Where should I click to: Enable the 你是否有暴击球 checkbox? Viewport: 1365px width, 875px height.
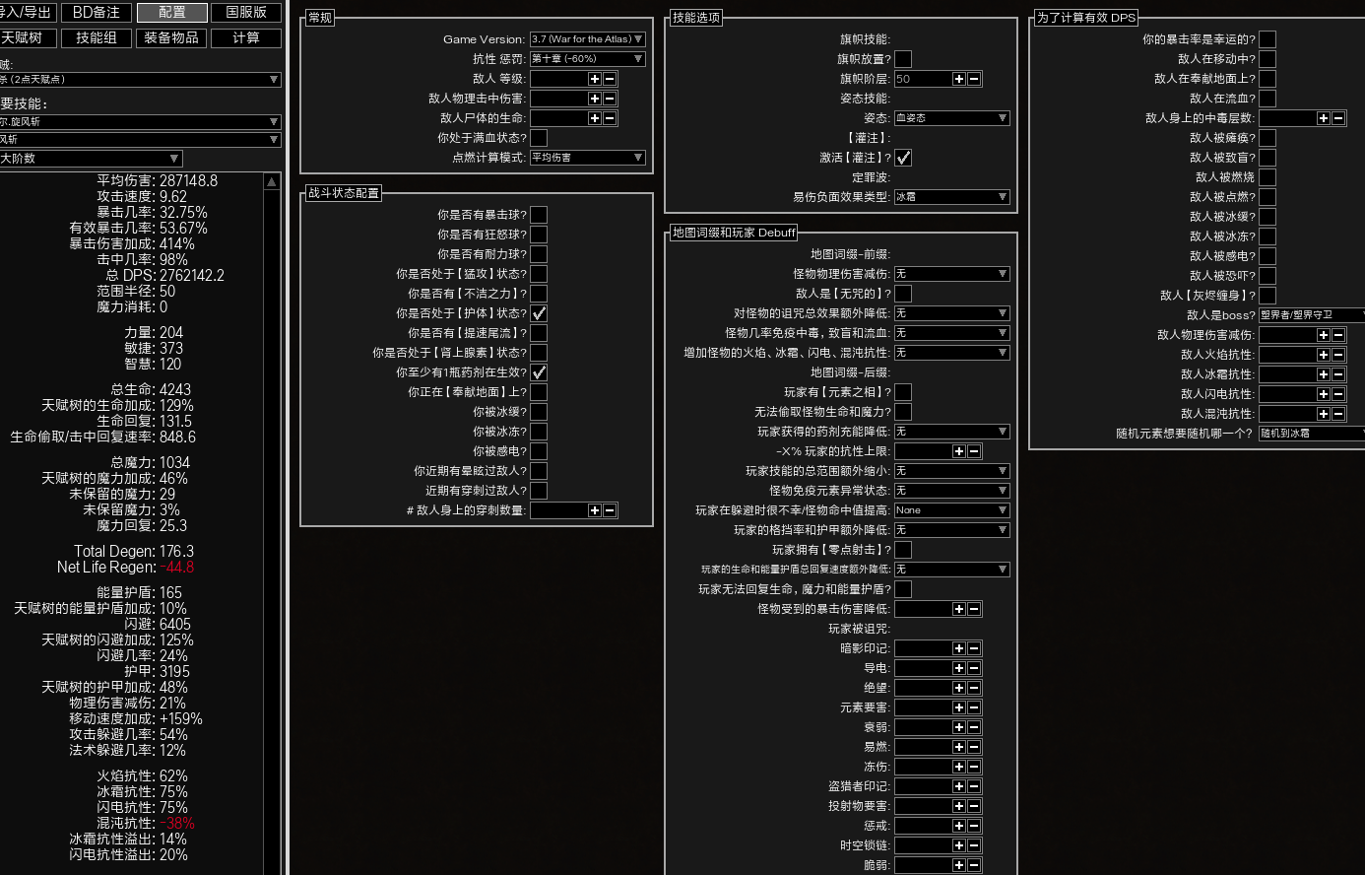coord(539,215)
